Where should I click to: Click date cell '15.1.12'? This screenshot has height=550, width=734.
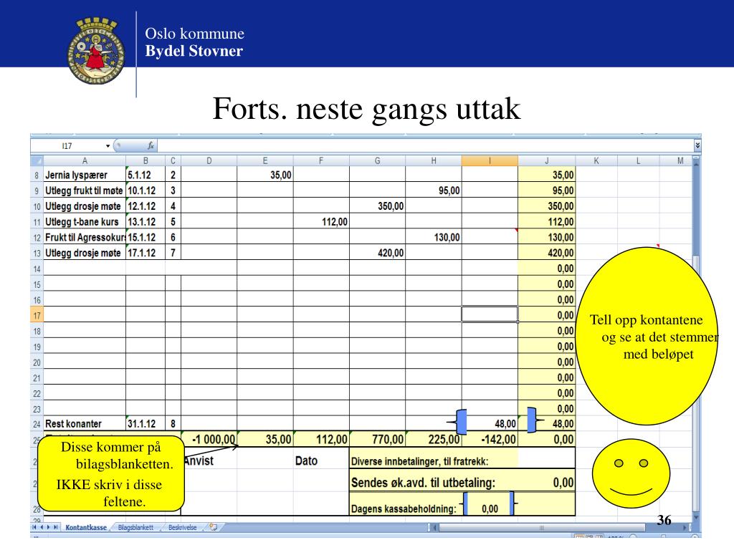pyautogui.click(x=146, y=237)
